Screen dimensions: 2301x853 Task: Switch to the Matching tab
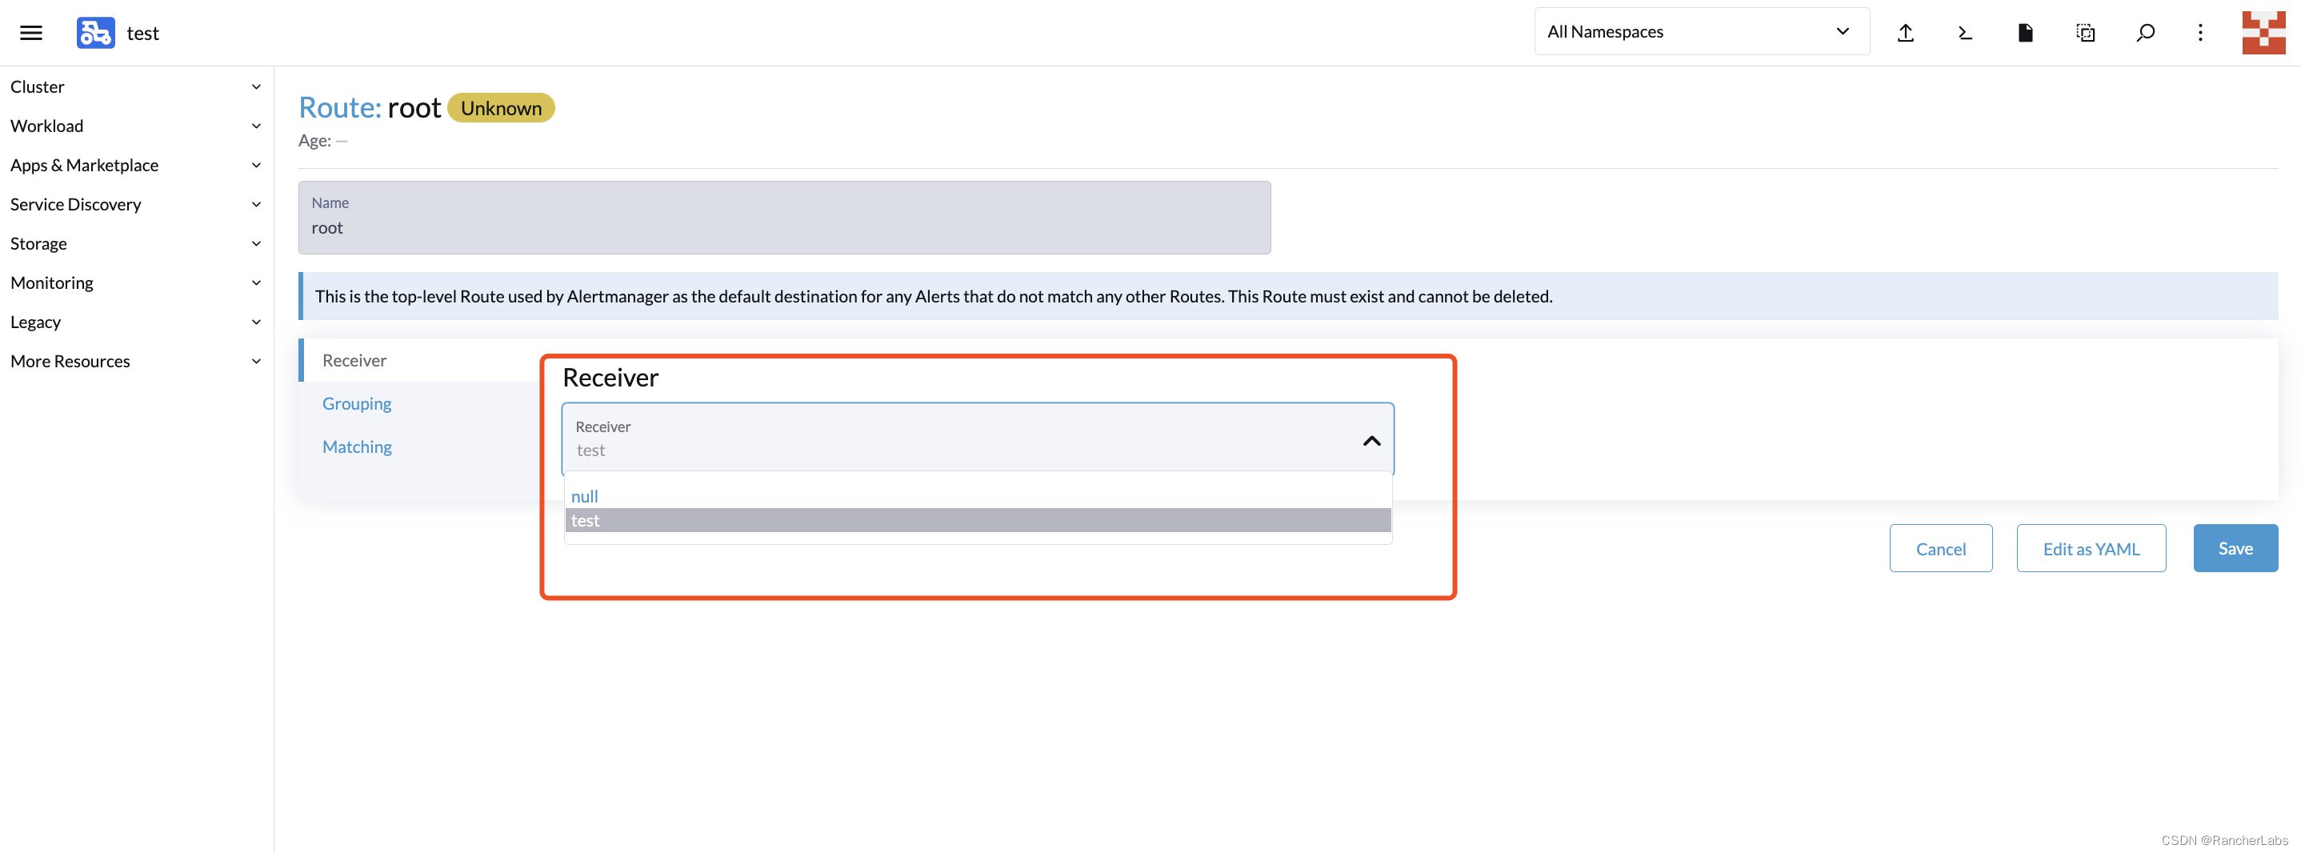[356, 447]
